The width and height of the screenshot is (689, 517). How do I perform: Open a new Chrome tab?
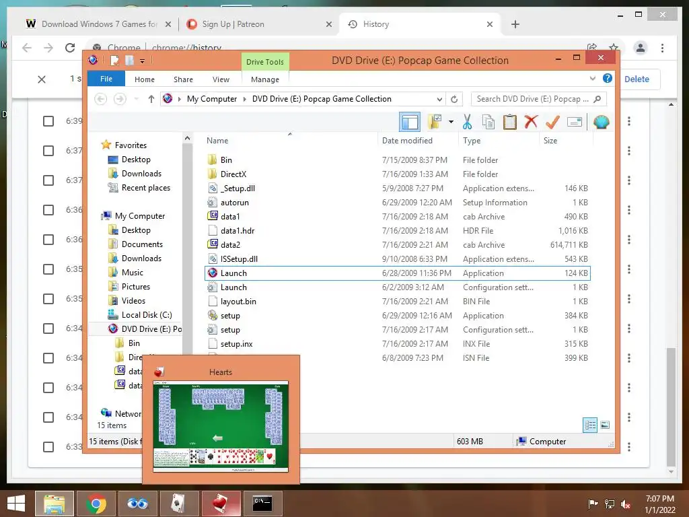click(515, 24)
